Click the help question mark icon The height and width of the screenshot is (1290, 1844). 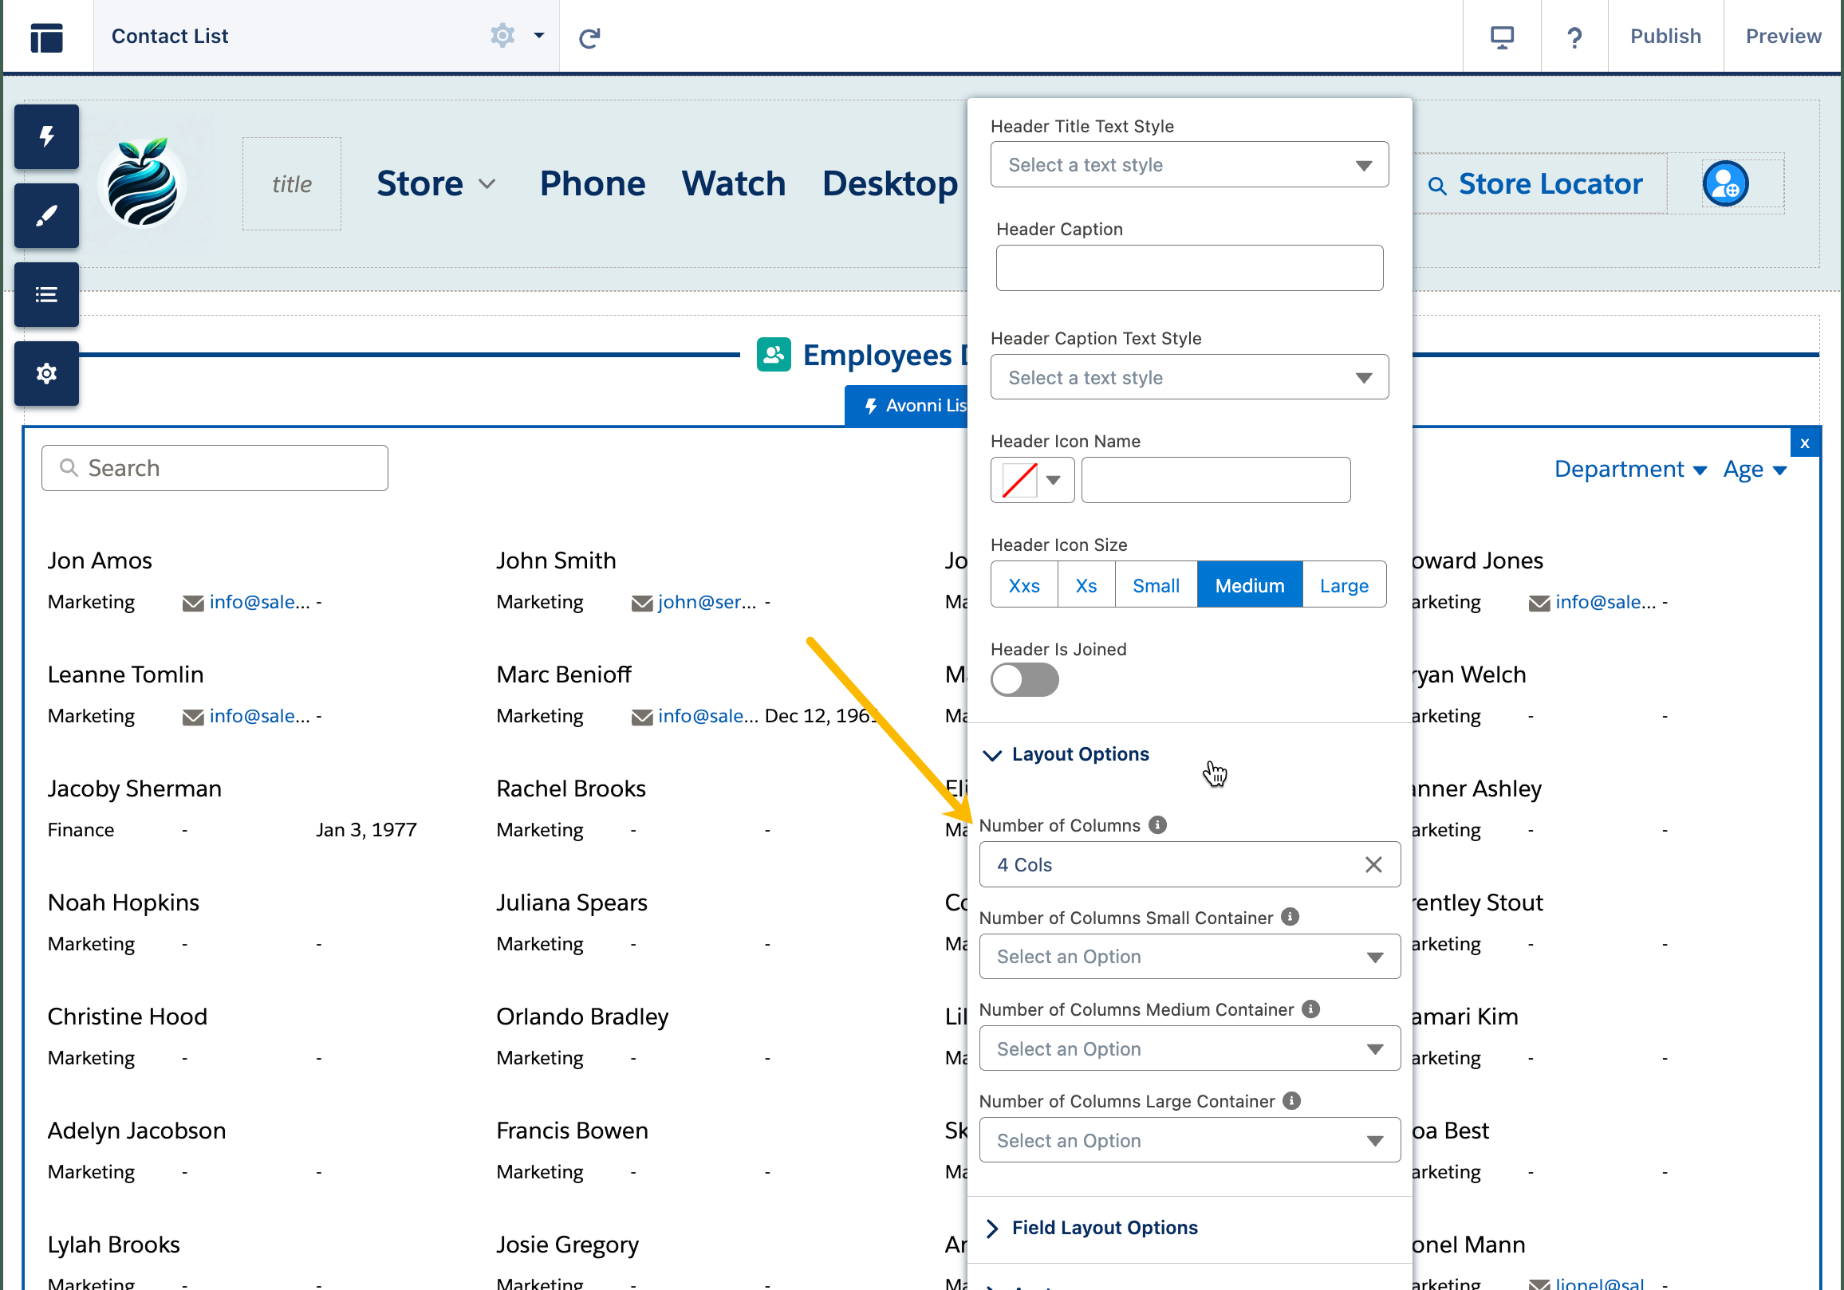point(1574,37)
